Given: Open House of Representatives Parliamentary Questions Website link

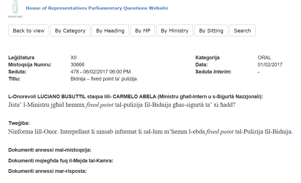Looking at the screenshot, I should click(x=97, y=8).
